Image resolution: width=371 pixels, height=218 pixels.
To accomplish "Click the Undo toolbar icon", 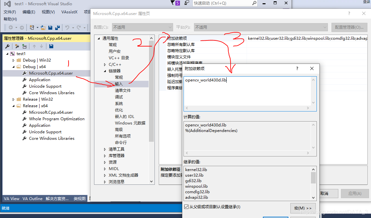I will point(67,28).
